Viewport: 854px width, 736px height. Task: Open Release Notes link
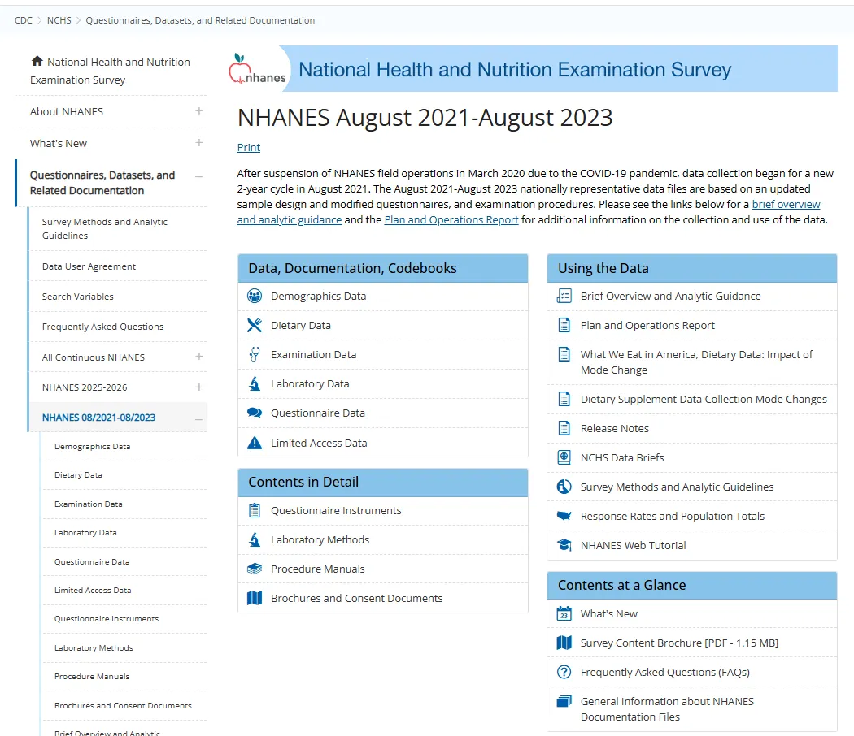click(x=614, y=429)
